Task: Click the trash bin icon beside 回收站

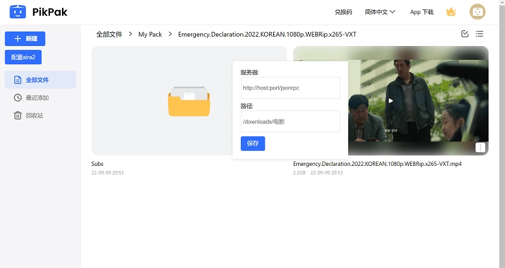Action: pos(18,115)
